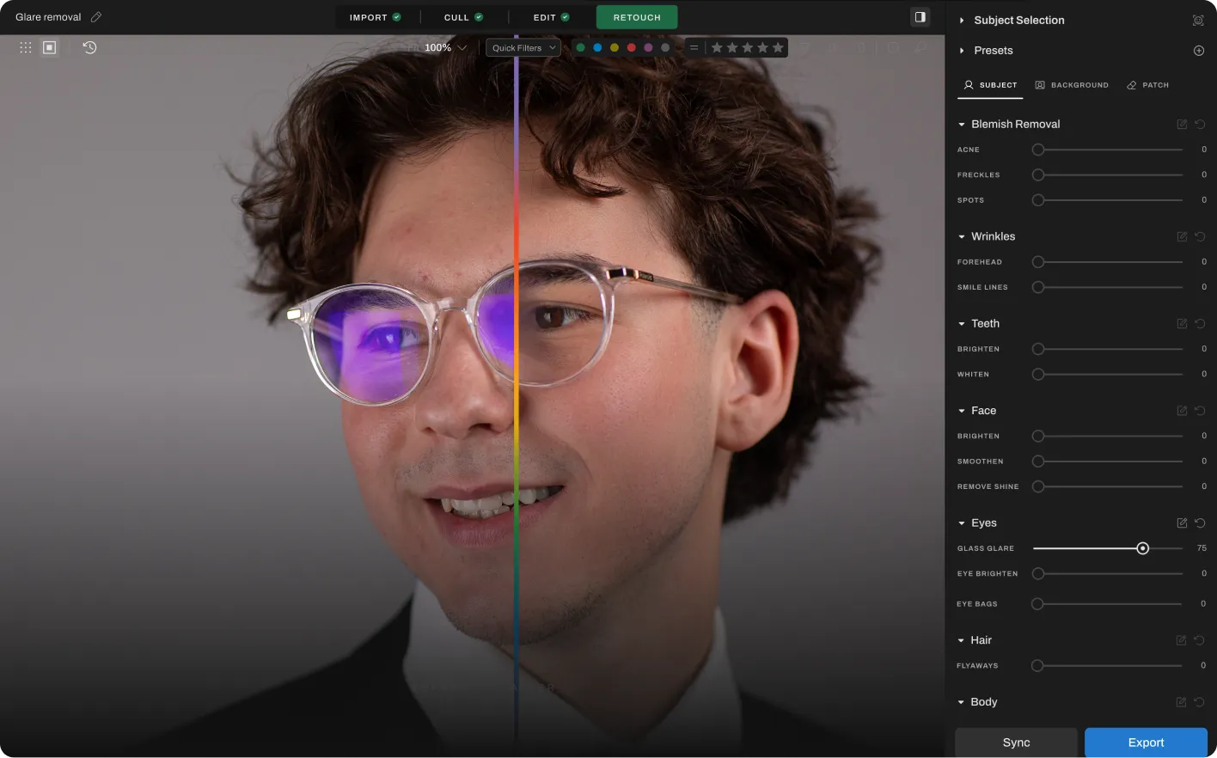This screenshot has width=1217, height=758.
Task: Switch to grid view
Action: (x=26, y=48)
